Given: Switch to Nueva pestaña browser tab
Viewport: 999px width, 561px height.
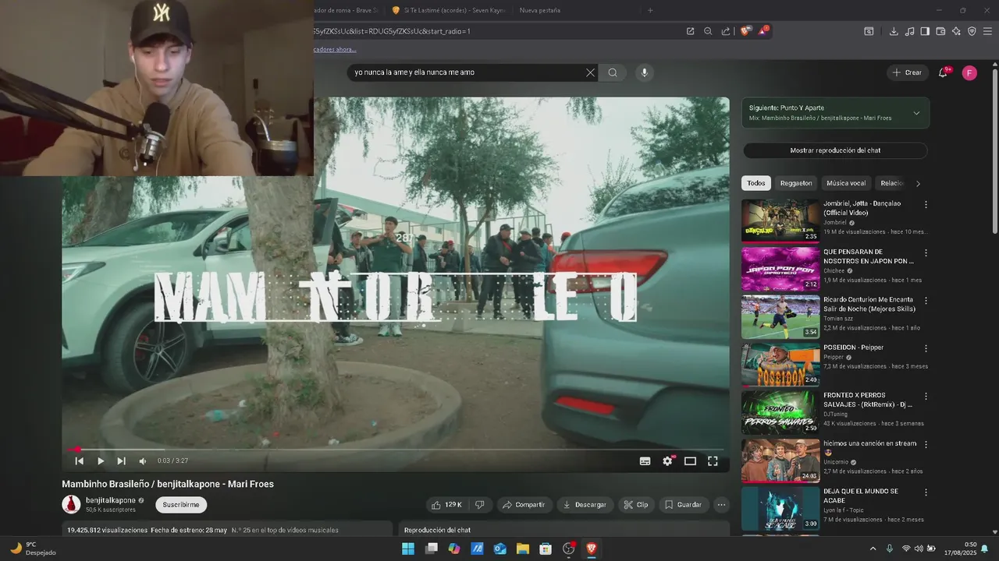Looking at the screenshot, I should (540, 10).
